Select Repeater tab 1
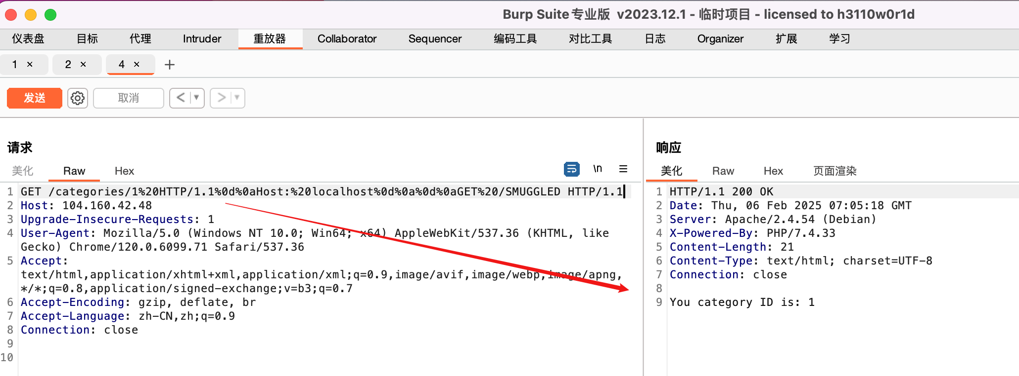 [15, 65]
